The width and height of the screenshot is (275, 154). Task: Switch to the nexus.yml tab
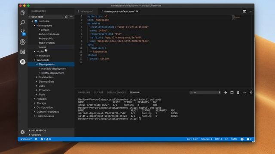pyautogui.click(x=86, y=12)
